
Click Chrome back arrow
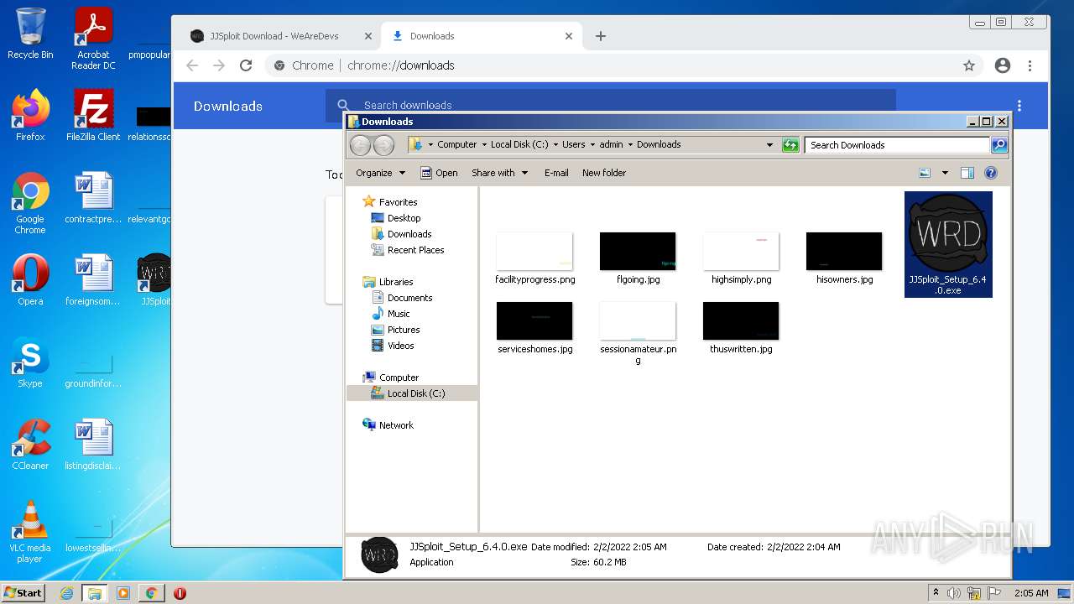click(x=192, y=65)
